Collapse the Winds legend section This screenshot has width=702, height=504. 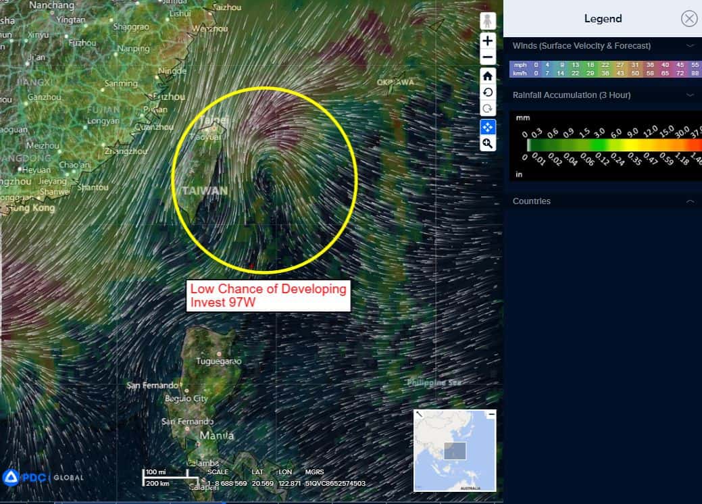tap(690, 46)
